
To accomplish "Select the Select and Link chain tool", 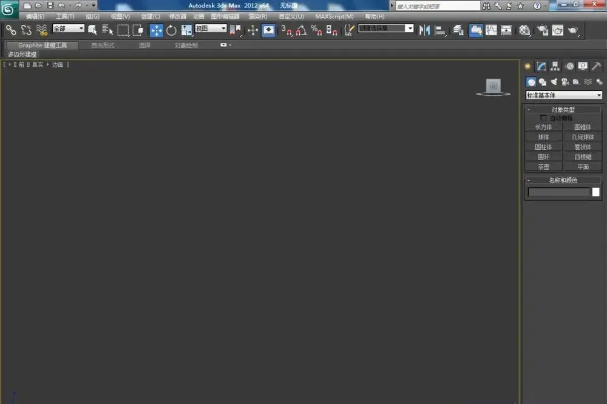I will [x=11, y=30].
